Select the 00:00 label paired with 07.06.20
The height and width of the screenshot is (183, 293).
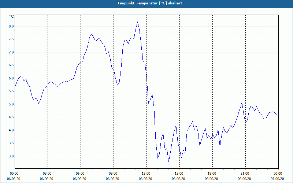278,173
